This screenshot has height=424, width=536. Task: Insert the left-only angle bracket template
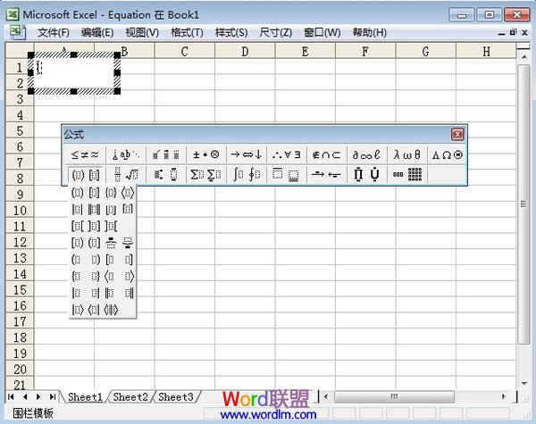coord(111,276)
